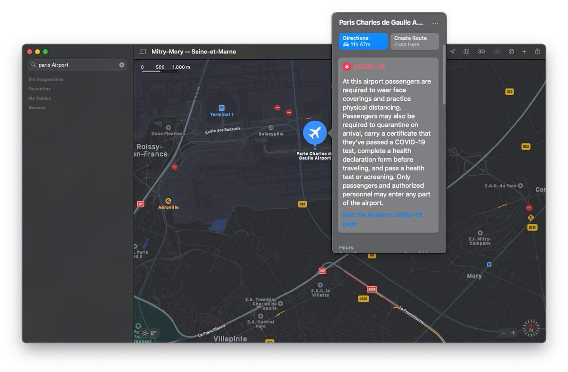The width and height of the screenshot is (568, 372).
Task: Open the weather 8° indicator
Action: pyautogui.click(x=149, y=333)
